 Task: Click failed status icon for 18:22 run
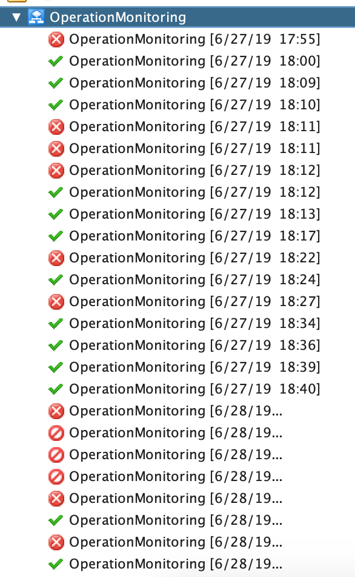[x=56, y=258]
